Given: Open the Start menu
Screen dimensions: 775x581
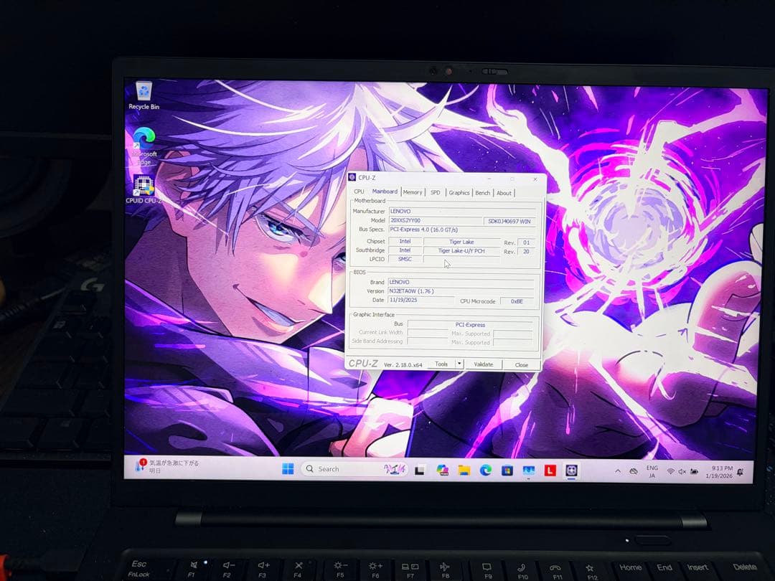Looking at the screenshot, I should pos(288,469).
